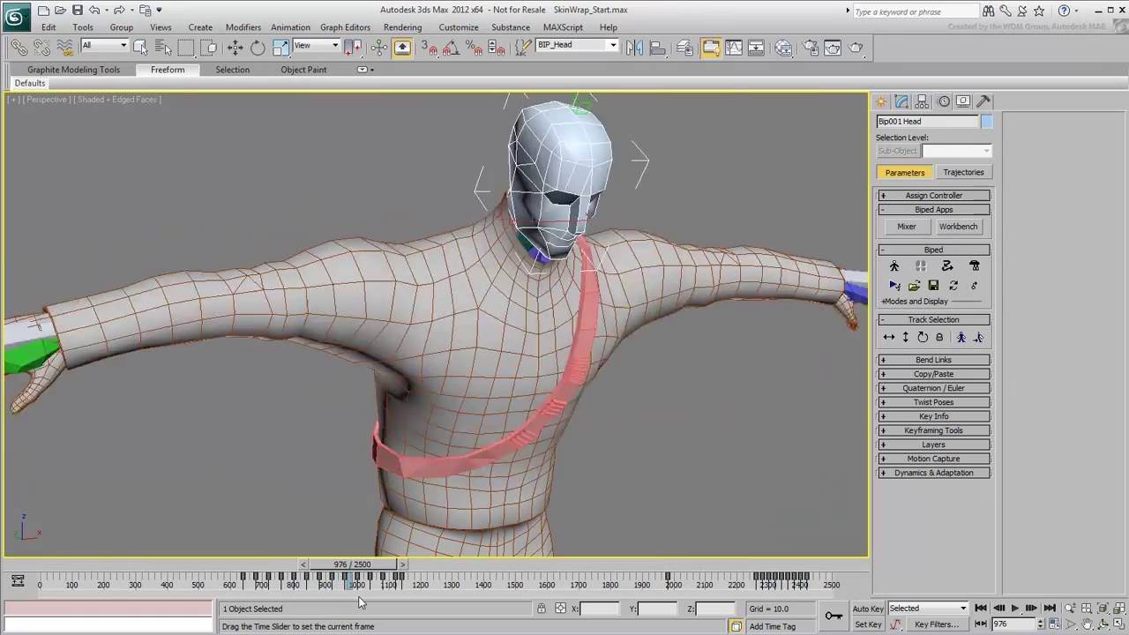Screen dimensions: 1129x635
Task: Expand the Copy/Paste rollout
Action: [933, 374]
